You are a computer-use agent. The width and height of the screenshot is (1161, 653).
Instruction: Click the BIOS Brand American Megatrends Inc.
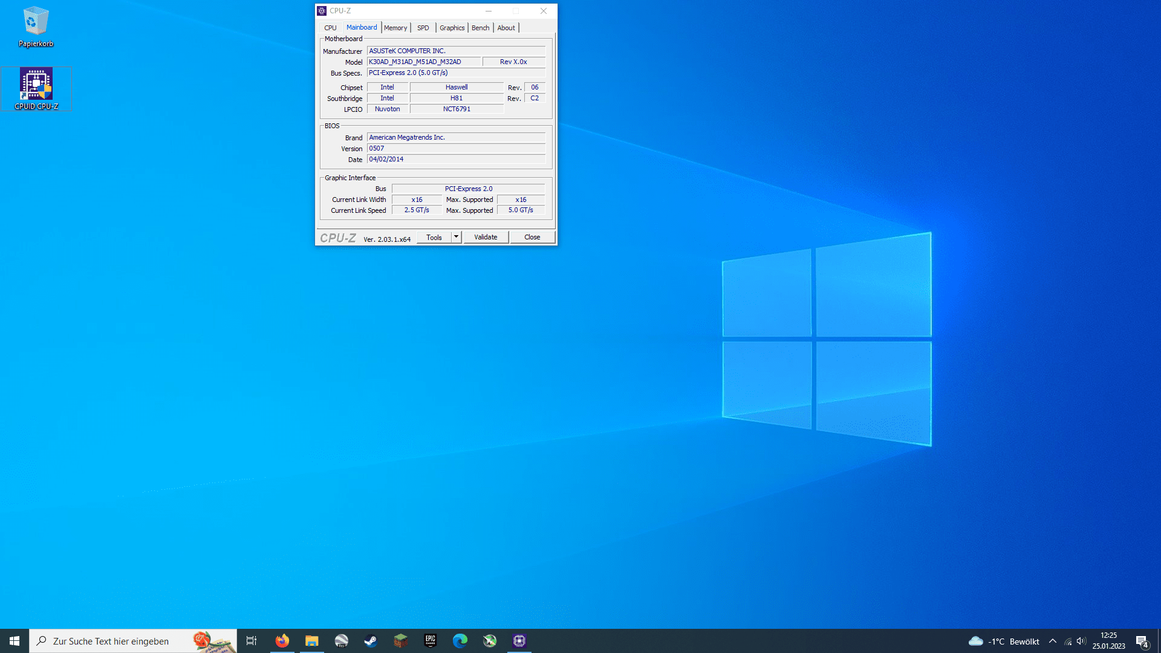click(456, 137)
